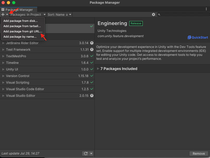This screenshot has height=158, width=210.
Task: Expand the Visual Studio Code Editor row
Action: 3,89
